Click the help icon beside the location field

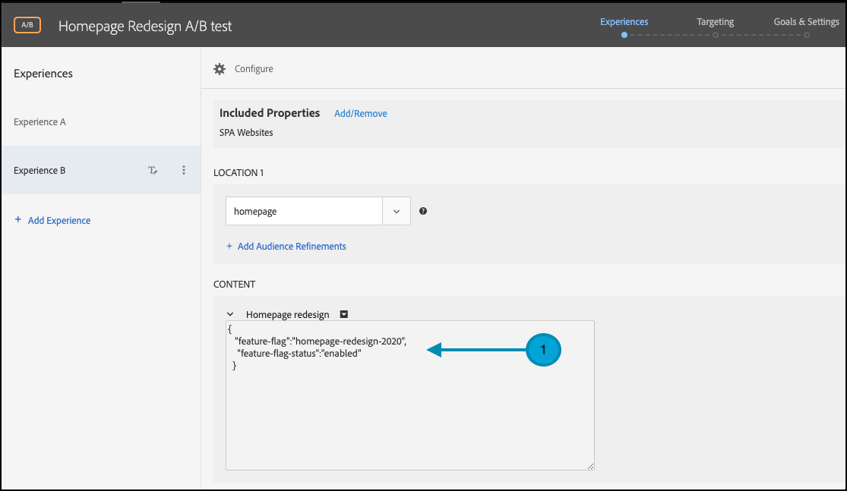coord(423,212)
